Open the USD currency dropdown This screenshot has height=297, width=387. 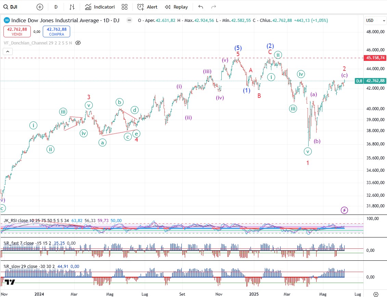point(375,21)
